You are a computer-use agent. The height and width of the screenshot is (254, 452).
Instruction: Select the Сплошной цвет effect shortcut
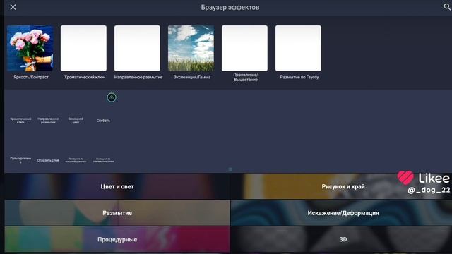coord(76,121)
